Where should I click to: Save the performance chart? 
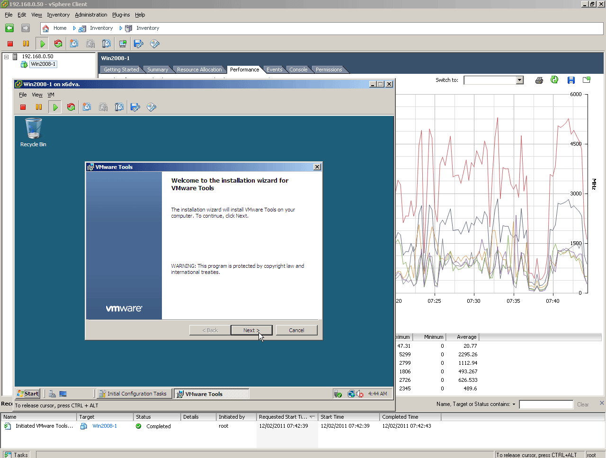[571, 80]
